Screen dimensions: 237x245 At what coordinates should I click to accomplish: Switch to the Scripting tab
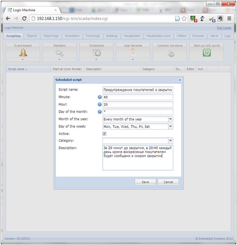point(14,36)
